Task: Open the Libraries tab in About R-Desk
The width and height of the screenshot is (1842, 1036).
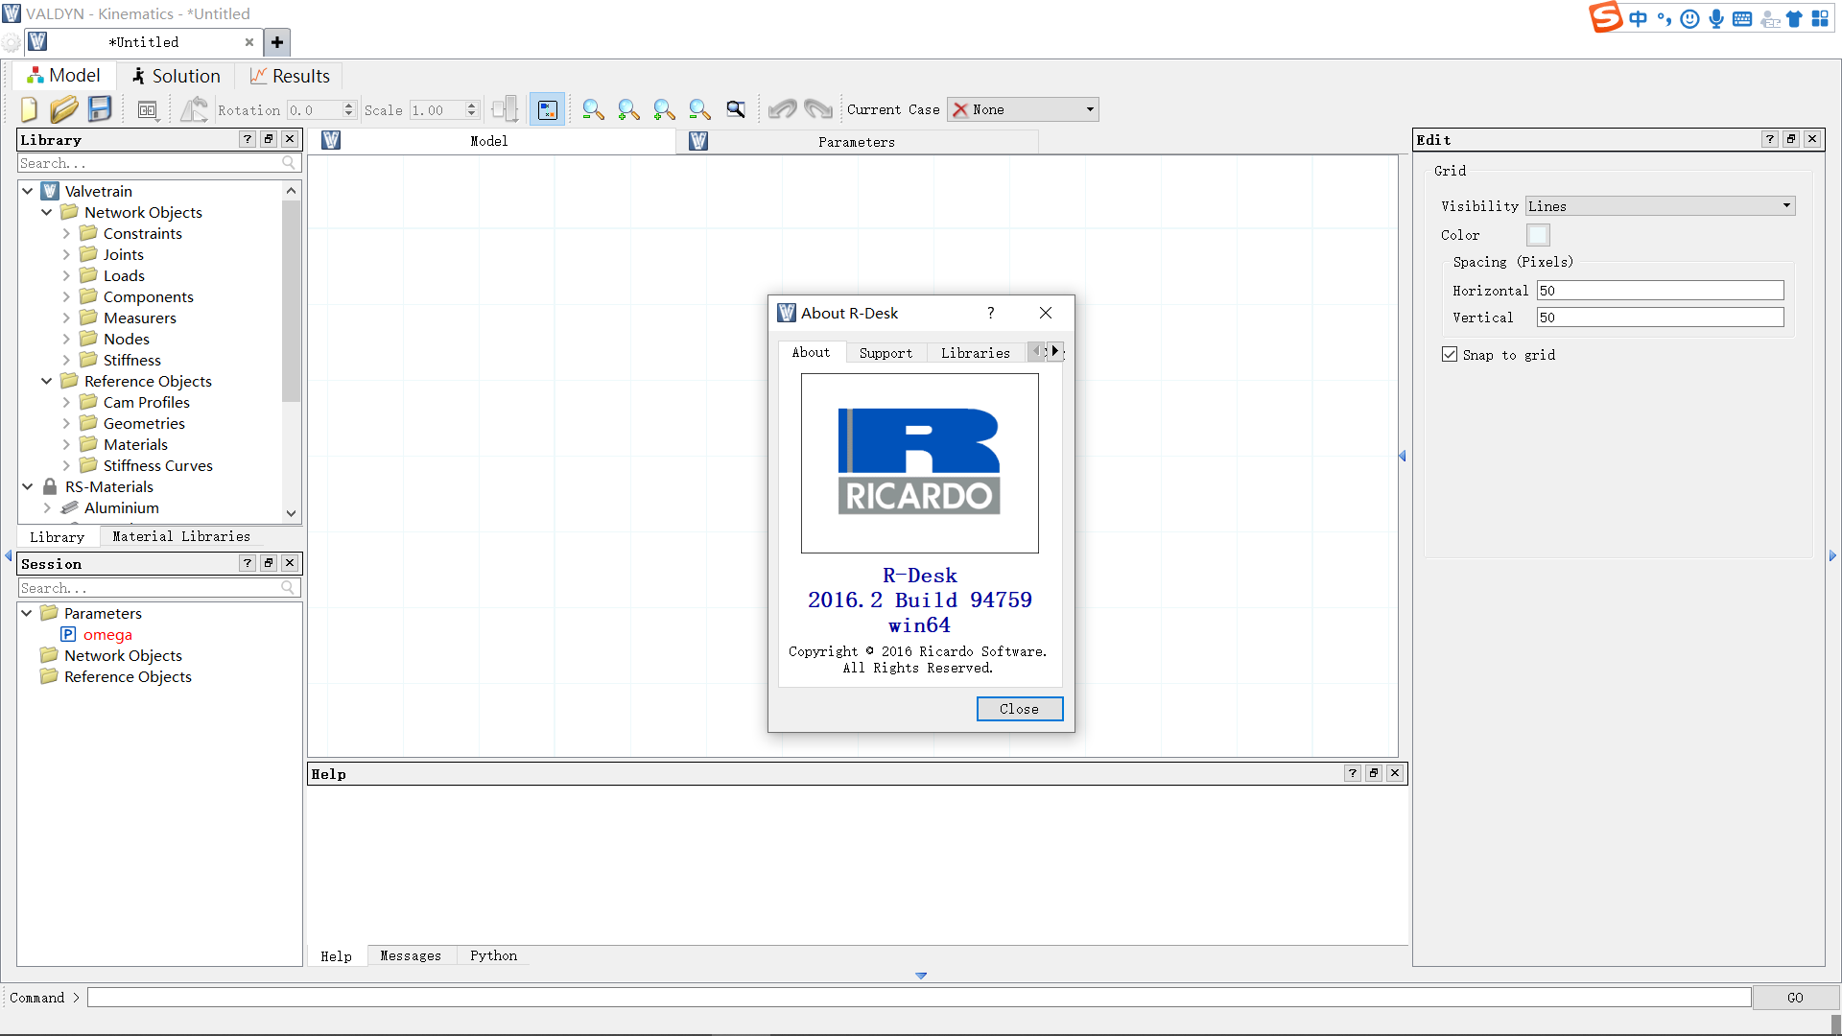Action: click(x=975, y=353)
